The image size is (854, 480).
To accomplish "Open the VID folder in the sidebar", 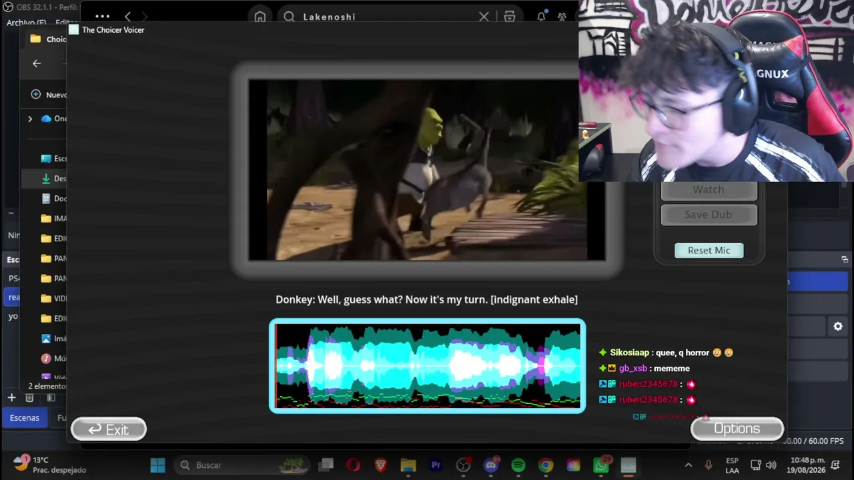I will coord(54,299).
